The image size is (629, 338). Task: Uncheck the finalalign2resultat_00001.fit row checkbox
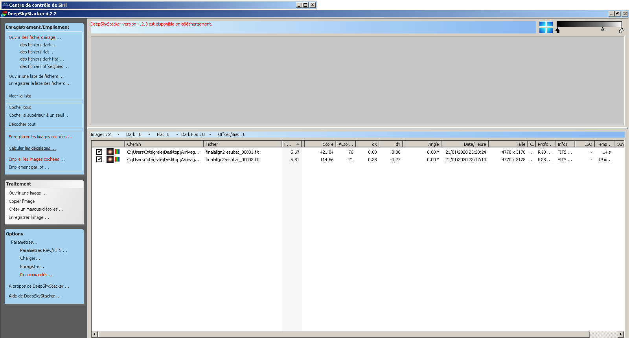[99, 152]
